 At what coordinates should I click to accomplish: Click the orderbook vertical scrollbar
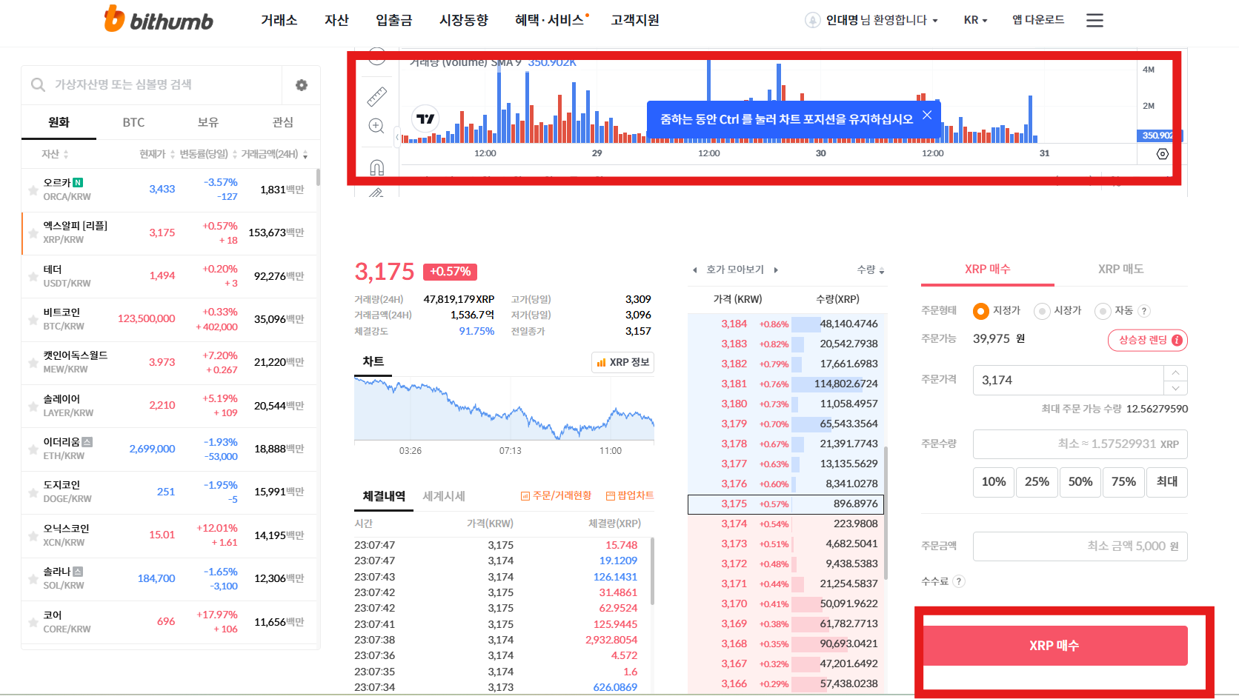[886, 512]
